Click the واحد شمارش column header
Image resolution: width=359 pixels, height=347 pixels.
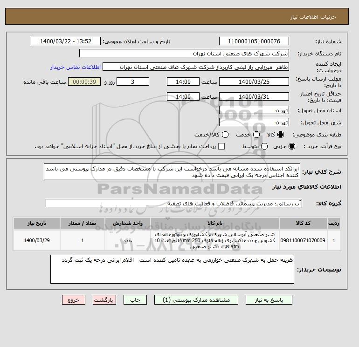coord(128,223)
